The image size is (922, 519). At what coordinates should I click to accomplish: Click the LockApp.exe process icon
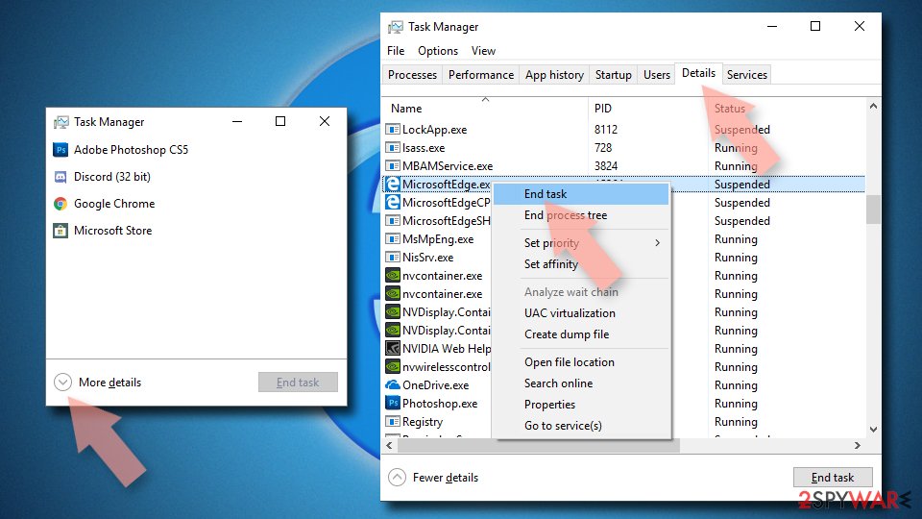click(x=392, y=130)
